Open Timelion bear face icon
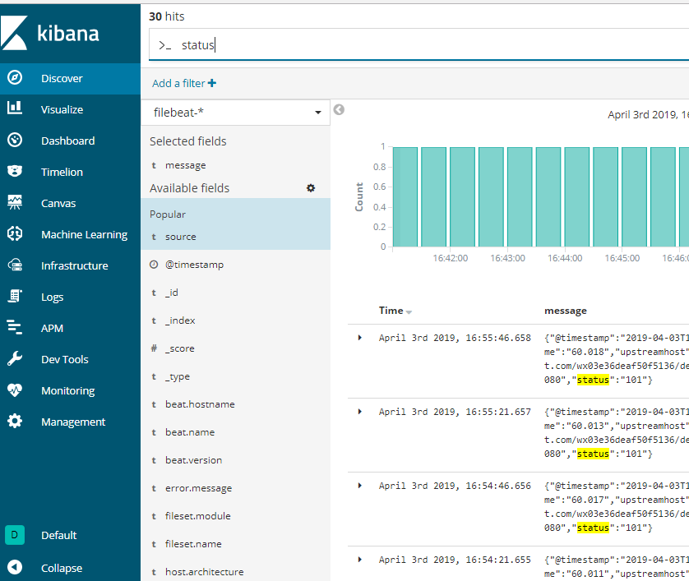 pos(15,171)
